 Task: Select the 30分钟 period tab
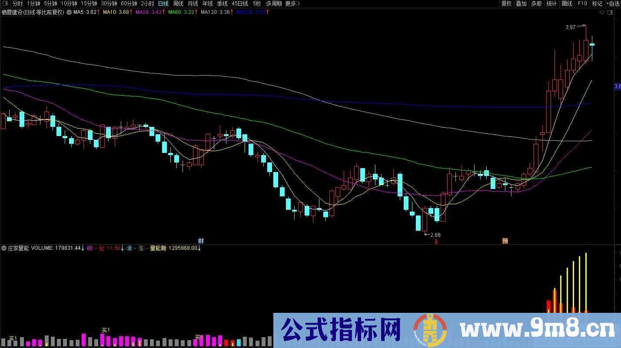(x=109, y=3)
